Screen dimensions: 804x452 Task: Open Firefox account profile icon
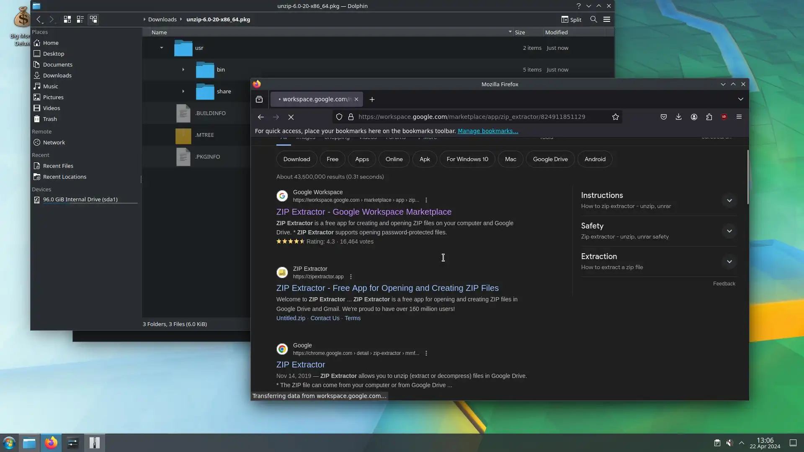tap(694, 117)
